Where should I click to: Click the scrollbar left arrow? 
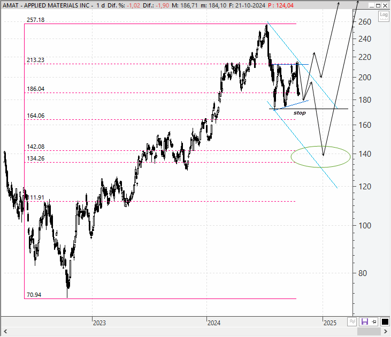click(5, 332)
